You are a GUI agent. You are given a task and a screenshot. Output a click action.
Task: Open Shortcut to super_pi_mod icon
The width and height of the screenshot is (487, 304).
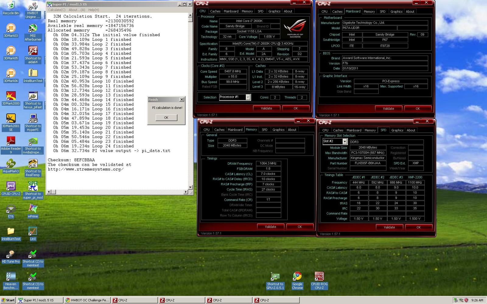(x=33, y=190)
